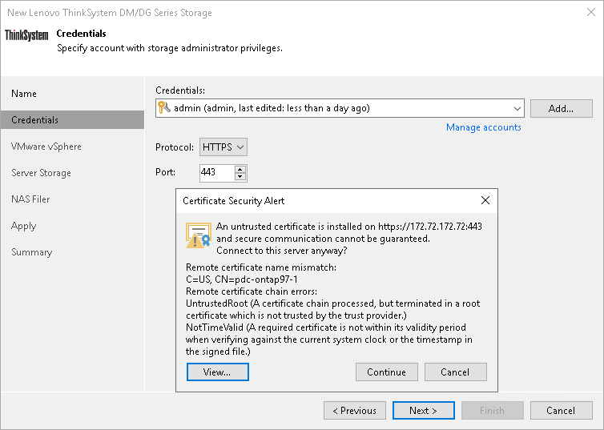Click View... to inspect the certificate
Viewport: 604px width, 430px height.
pos(218,372)
